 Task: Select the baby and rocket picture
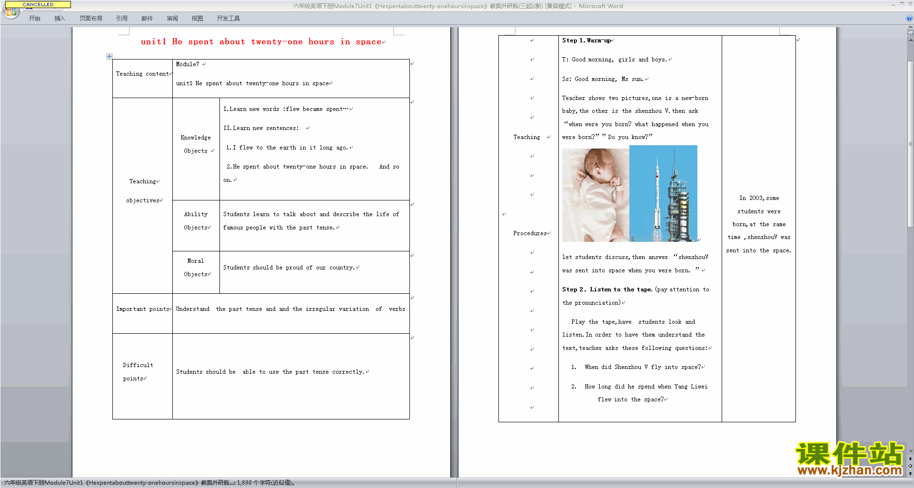629,194
